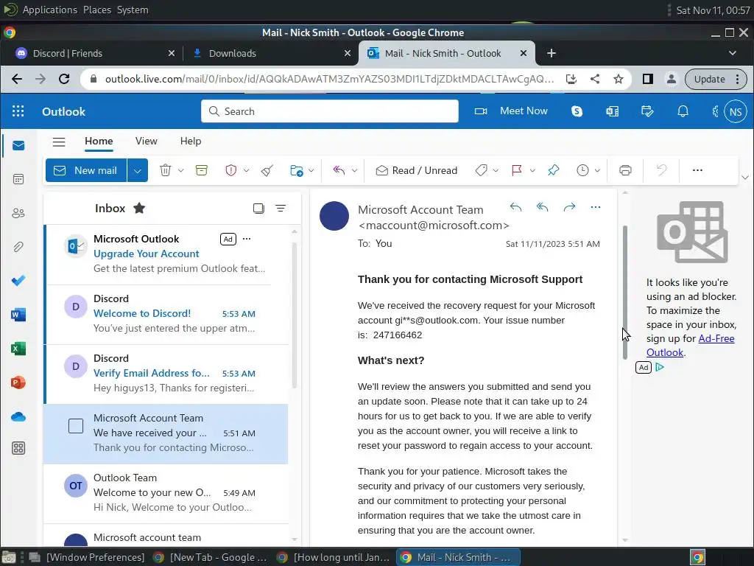Open the Help ribbon tab
Screen dimensions: 754x566
191,141
